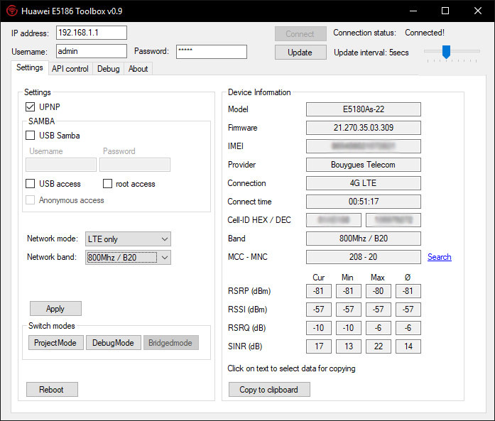Select the RSRQ average value
The height and width of the screenshot is (421, 495).
tap(408, 328)
